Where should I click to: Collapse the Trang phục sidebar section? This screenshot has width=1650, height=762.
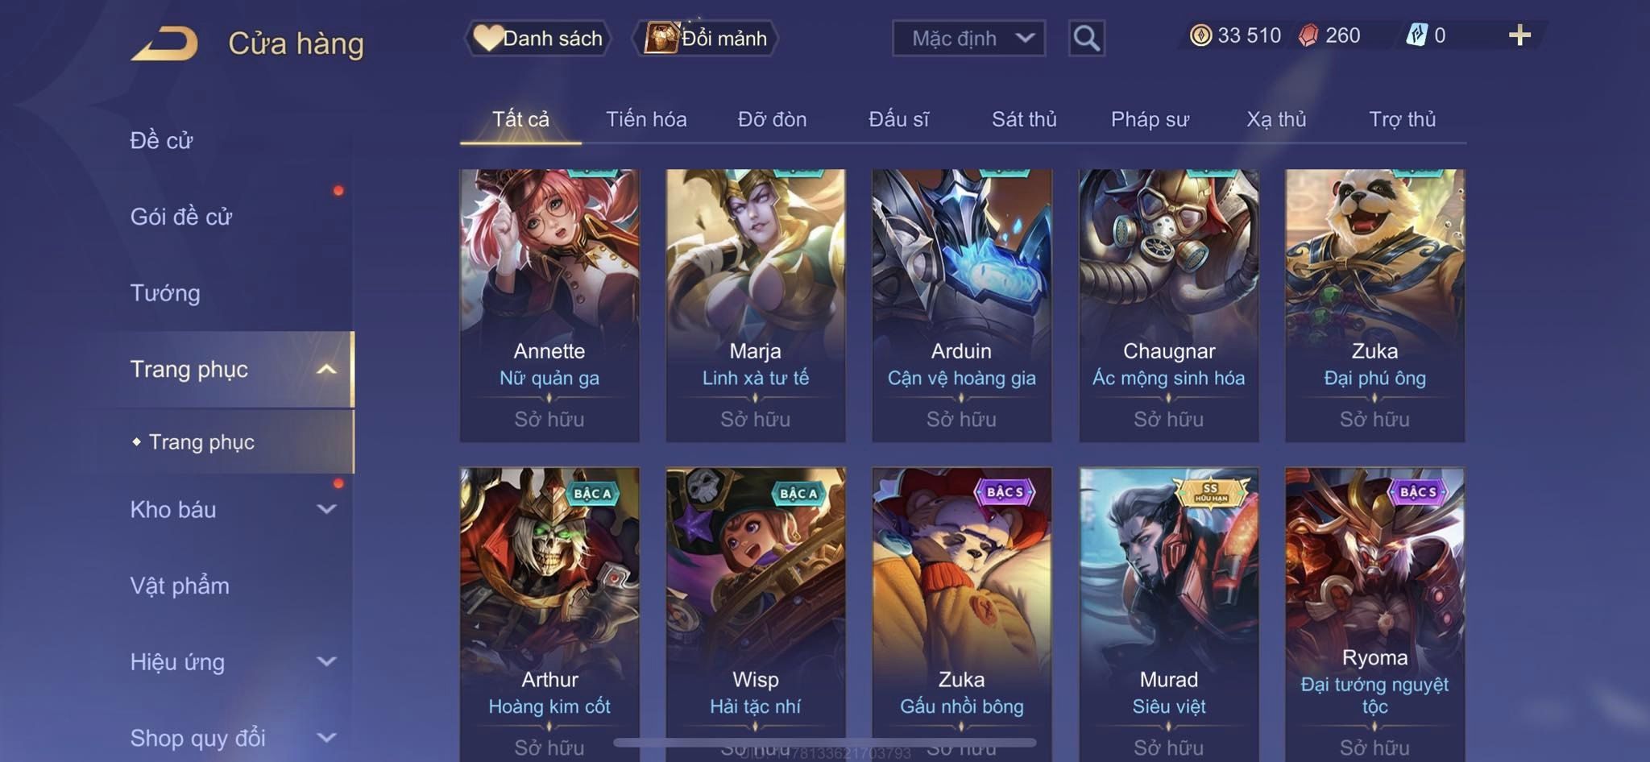(326, 369)
